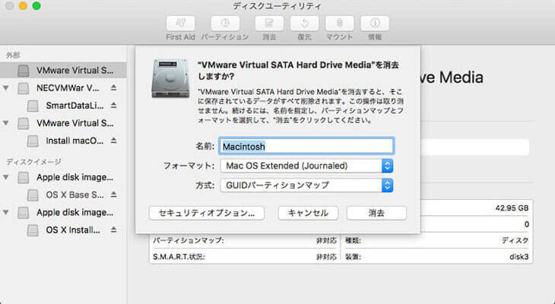Image resolution: width=555 pixels, height=304 pixels.
Task: Click the ディスクイメージ sidebar heading
Action: [33, 162]
